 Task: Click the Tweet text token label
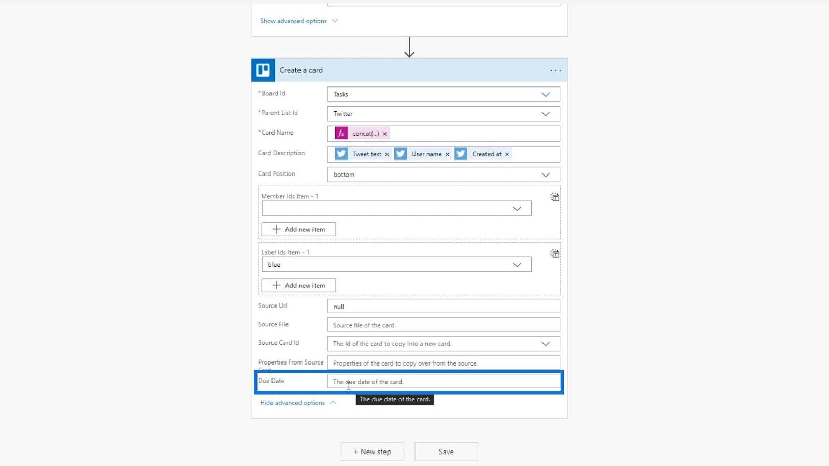coord(367,154)
